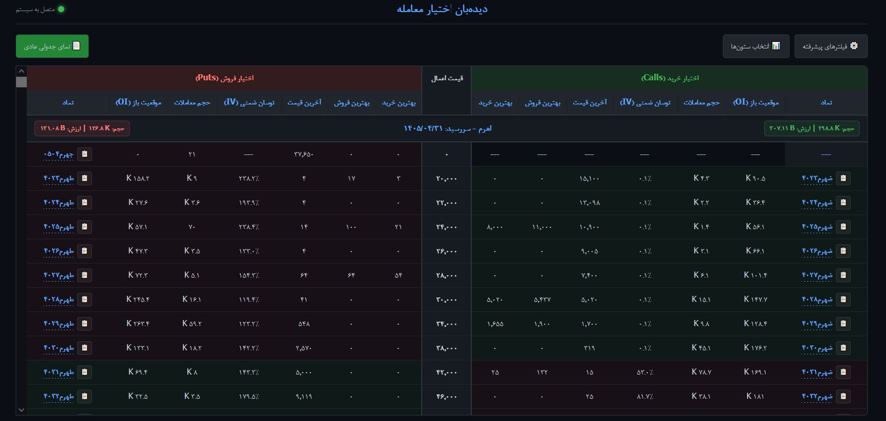Click the note icon beside put symbol طهرم۴۰۲۹

pyautogui.click(x=84, y=324)
